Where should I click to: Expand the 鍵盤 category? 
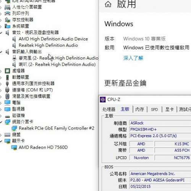tap(1, 134)
